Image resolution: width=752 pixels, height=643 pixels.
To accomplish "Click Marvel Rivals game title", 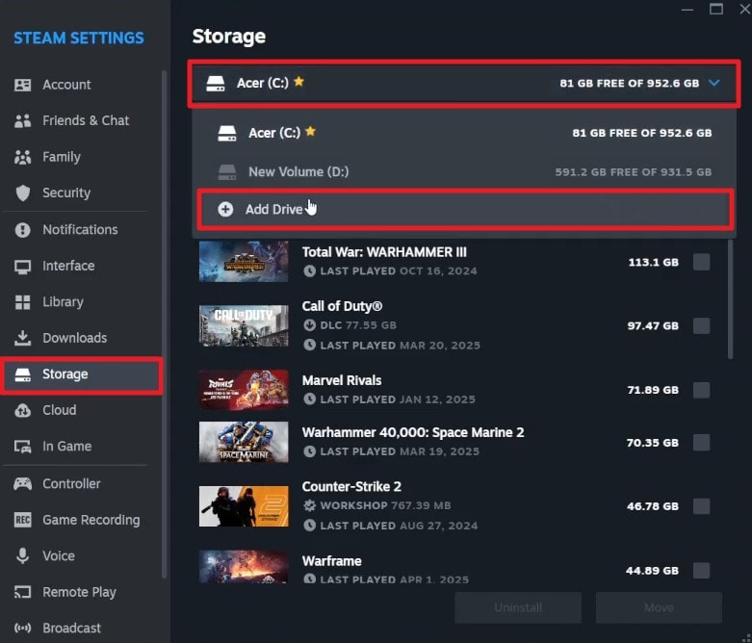I will (x=342, y=380).
